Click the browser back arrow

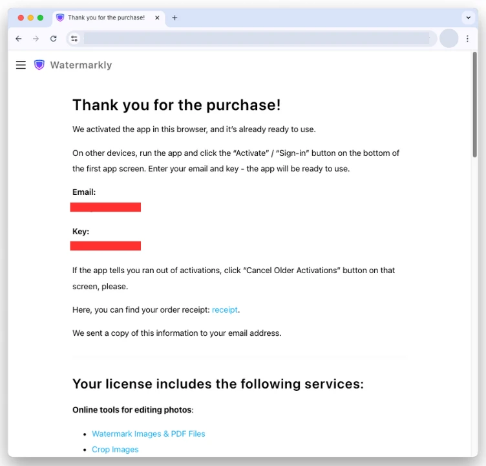pos(19,39)
